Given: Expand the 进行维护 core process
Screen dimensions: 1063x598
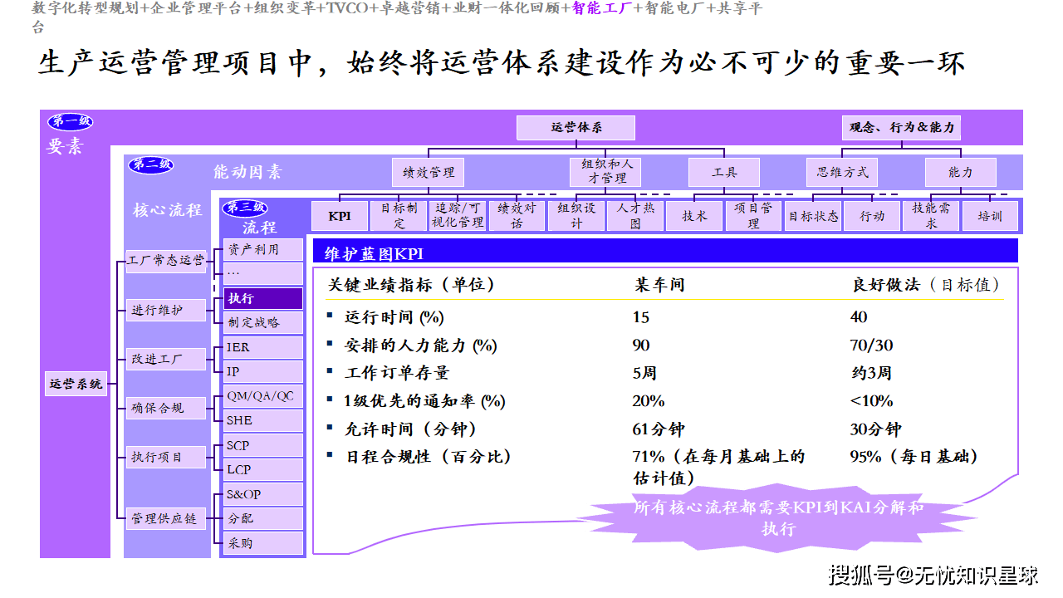Looking at the screenshot, I should pos(166,310).
